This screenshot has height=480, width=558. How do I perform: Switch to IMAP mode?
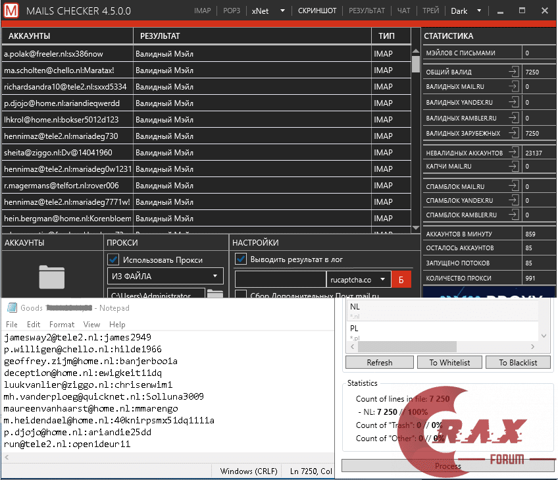pos(202,11)
